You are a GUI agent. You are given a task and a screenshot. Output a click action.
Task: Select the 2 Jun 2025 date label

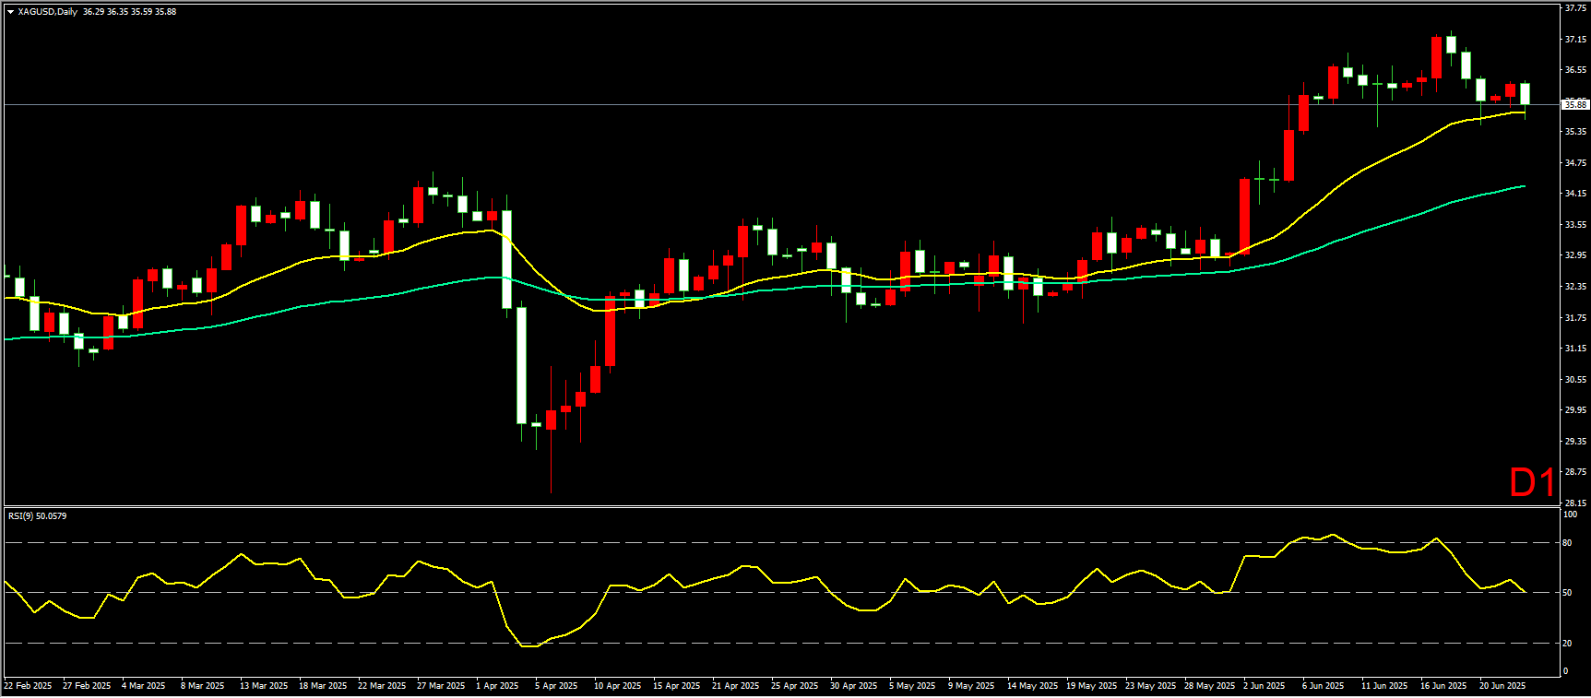pyautogui.click(x=1264, y=686)
